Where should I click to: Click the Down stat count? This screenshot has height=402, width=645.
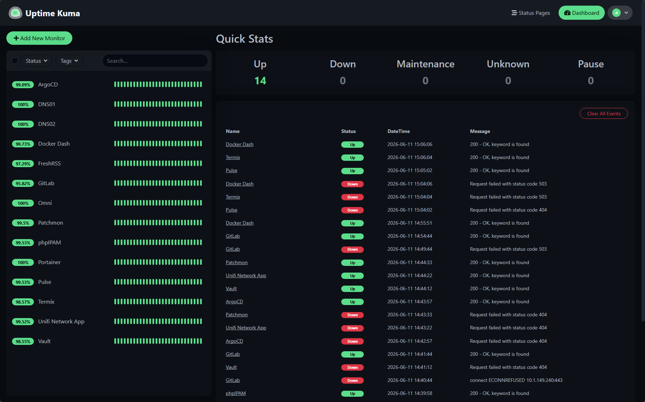coord(343,81)
